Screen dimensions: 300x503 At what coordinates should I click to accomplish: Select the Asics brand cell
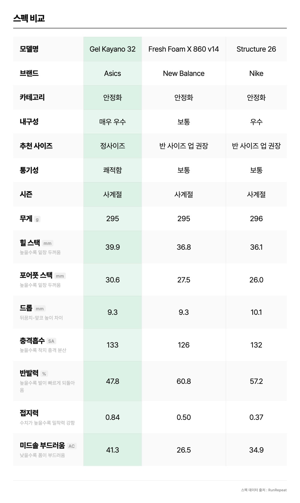click(112, 74)
